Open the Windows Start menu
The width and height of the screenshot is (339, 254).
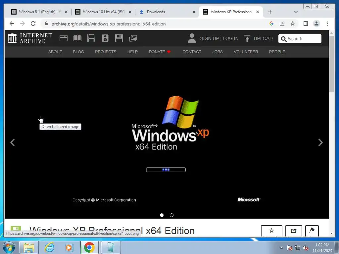click(x=9, y=247)
